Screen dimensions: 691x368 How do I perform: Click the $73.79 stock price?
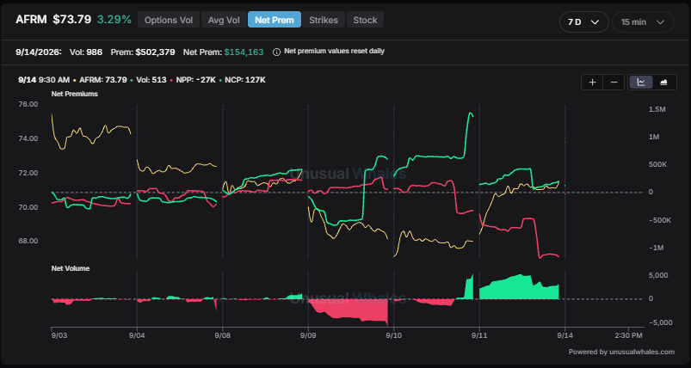(x=72, y=20)
